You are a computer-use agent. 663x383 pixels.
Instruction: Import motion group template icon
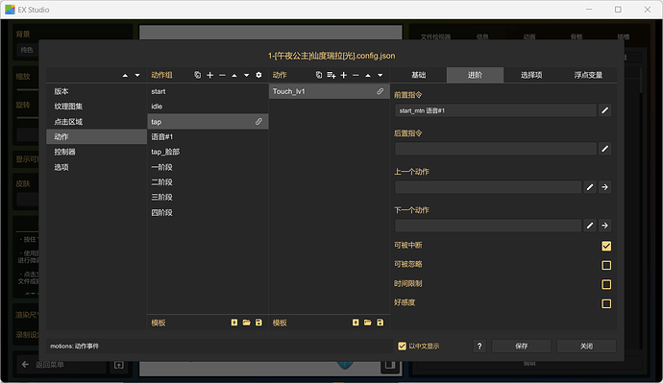pyautogui.click(x=234, y=323)
